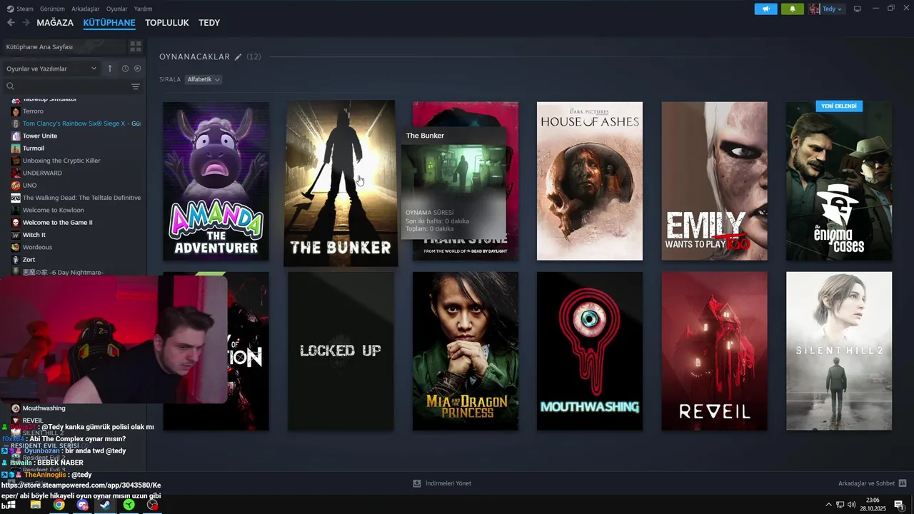Click the Steam logo menu
Screen dimensions: 914x514
(x=20, y=9)
